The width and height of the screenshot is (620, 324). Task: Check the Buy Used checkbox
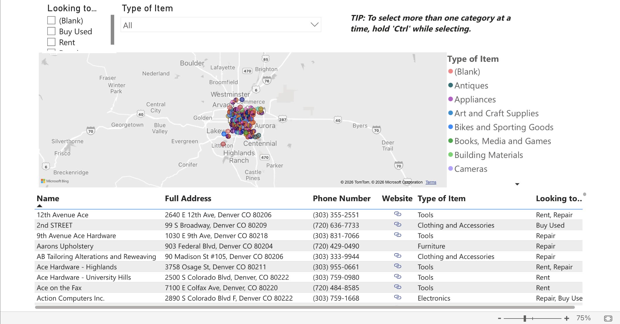click(x=51, y=31)
